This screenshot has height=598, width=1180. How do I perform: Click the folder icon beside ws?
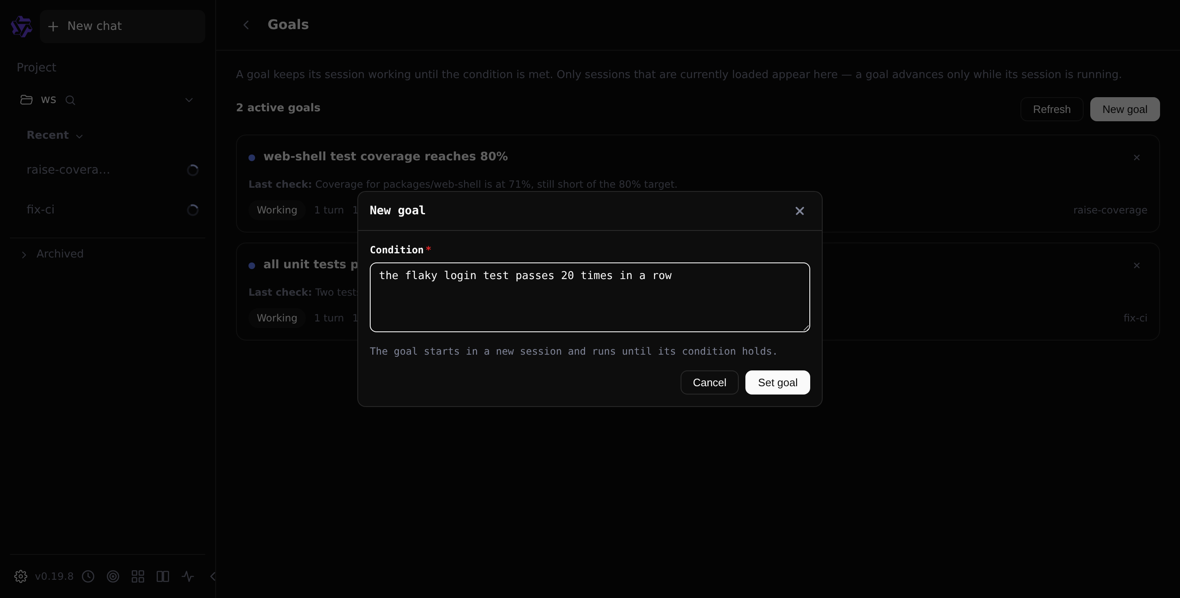[27, 99]
